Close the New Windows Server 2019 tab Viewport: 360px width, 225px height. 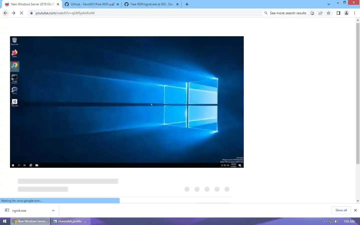pos(58,4)
